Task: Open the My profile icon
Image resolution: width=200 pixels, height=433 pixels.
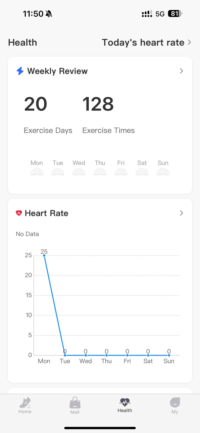Action: 175,402
